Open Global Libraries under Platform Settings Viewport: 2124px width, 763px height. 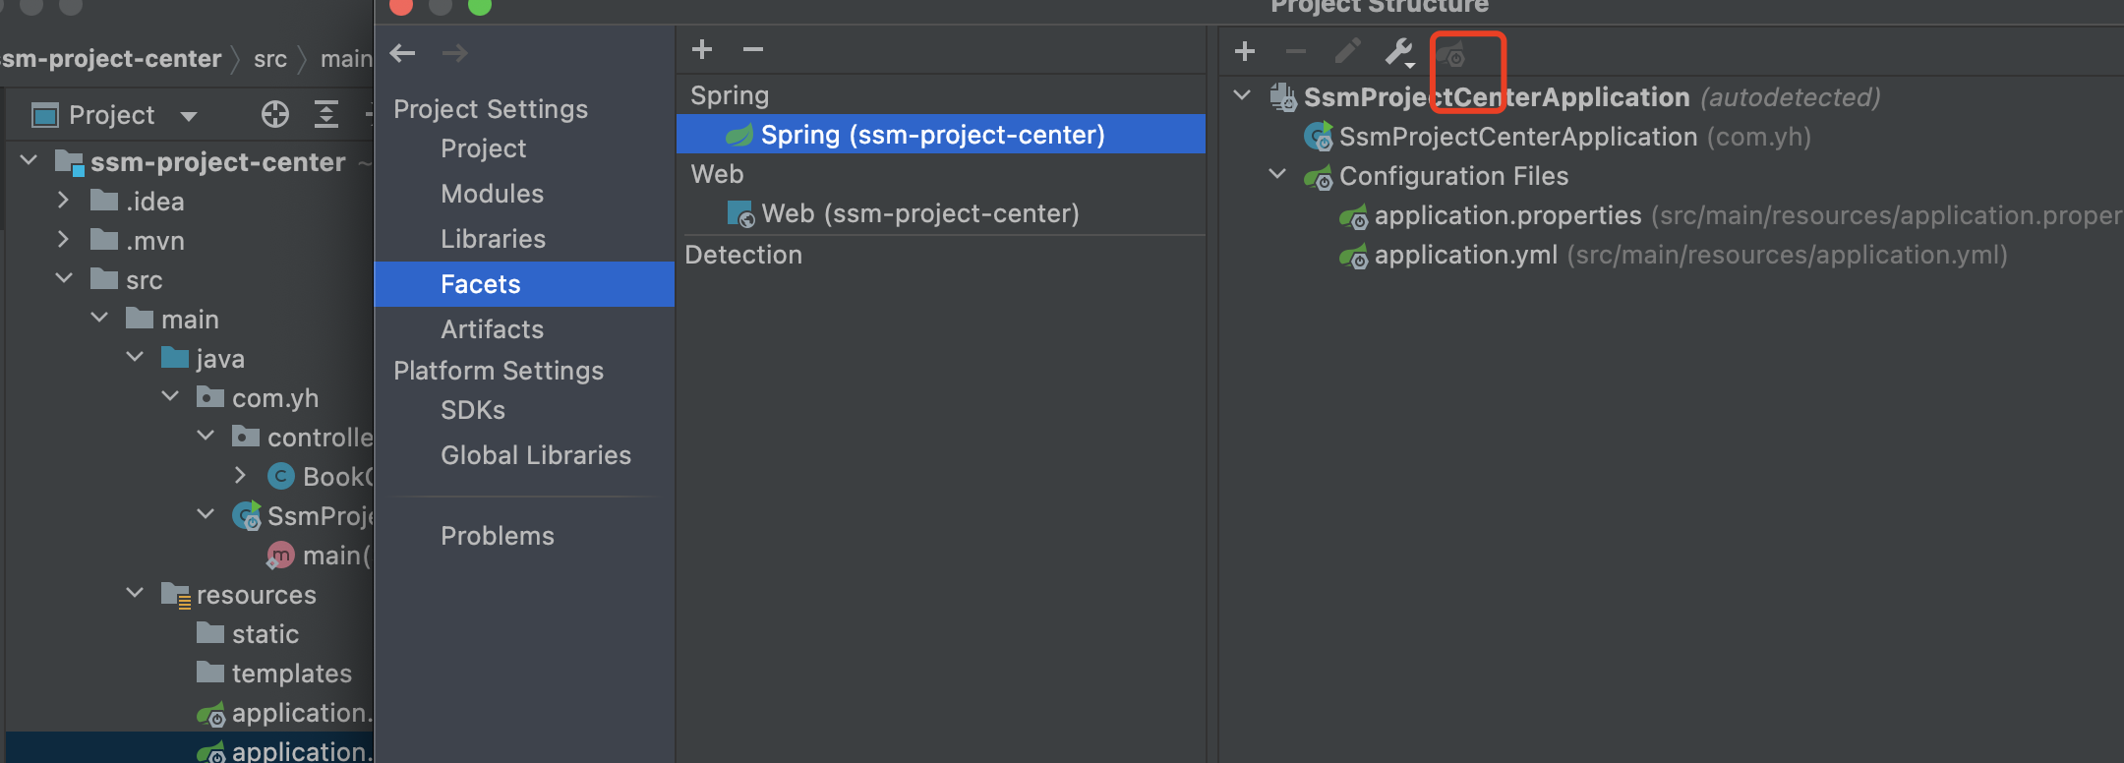point(535,455)
